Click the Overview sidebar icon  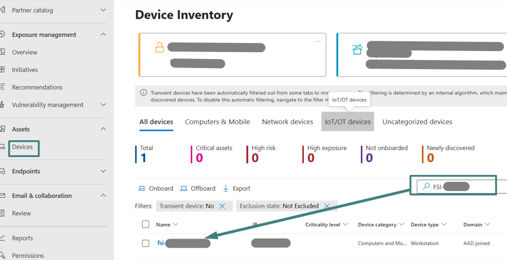click(x=3, y=52)
